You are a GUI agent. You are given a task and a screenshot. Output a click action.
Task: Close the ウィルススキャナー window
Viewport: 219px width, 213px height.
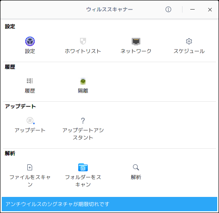210,10
